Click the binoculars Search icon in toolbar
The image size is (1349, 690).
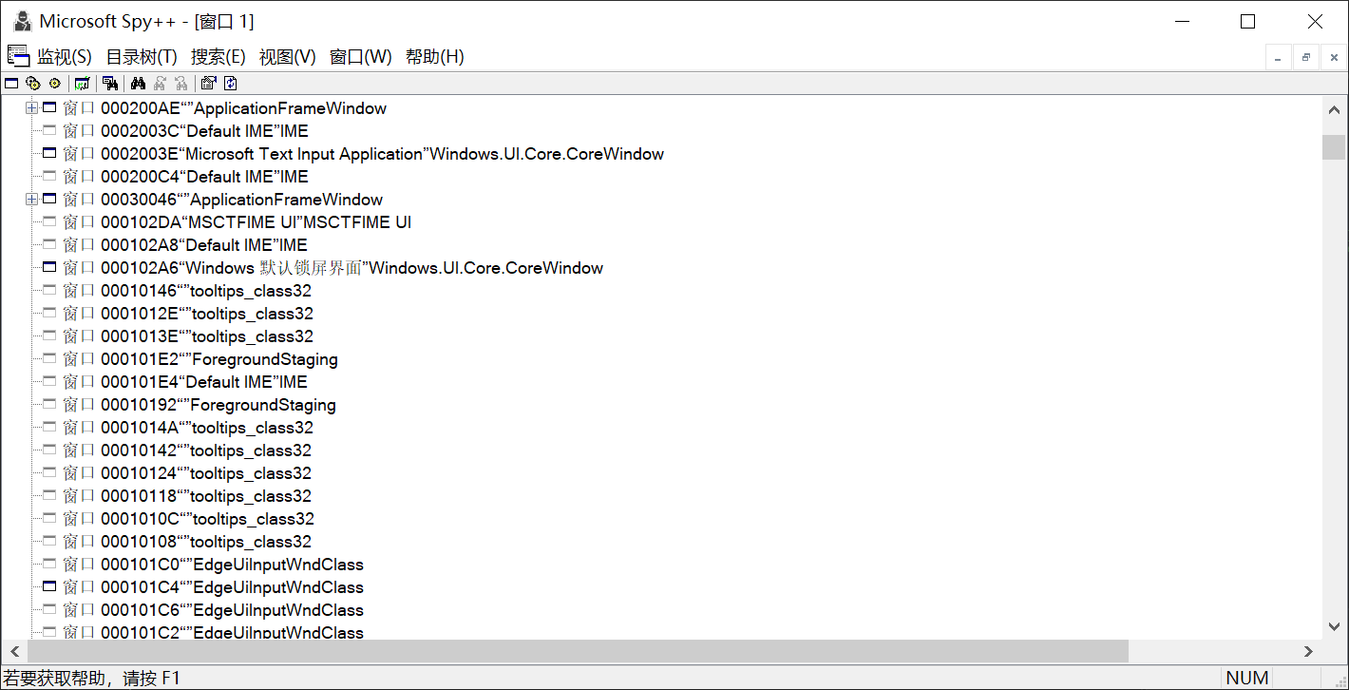138,84
